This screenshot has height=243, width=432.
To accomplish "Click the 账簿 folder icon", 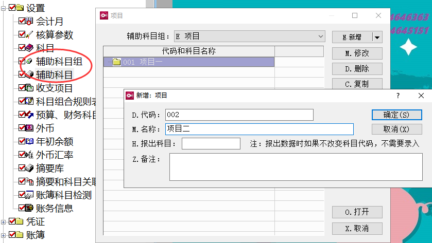I will (20, 234).
